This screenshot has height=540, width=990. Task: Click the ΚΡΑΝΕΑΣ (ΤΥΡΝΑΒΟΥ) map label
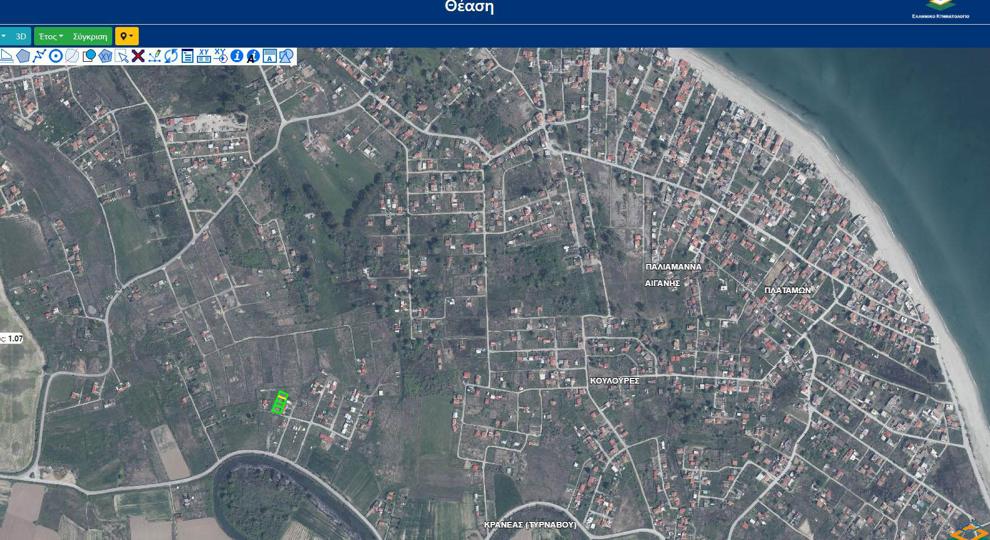530,525
